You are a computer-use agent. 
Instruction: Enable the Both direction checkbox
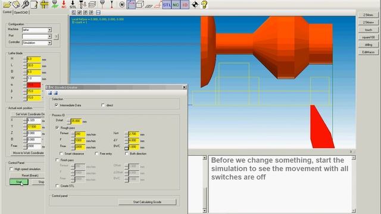click(x=127, y=153)
